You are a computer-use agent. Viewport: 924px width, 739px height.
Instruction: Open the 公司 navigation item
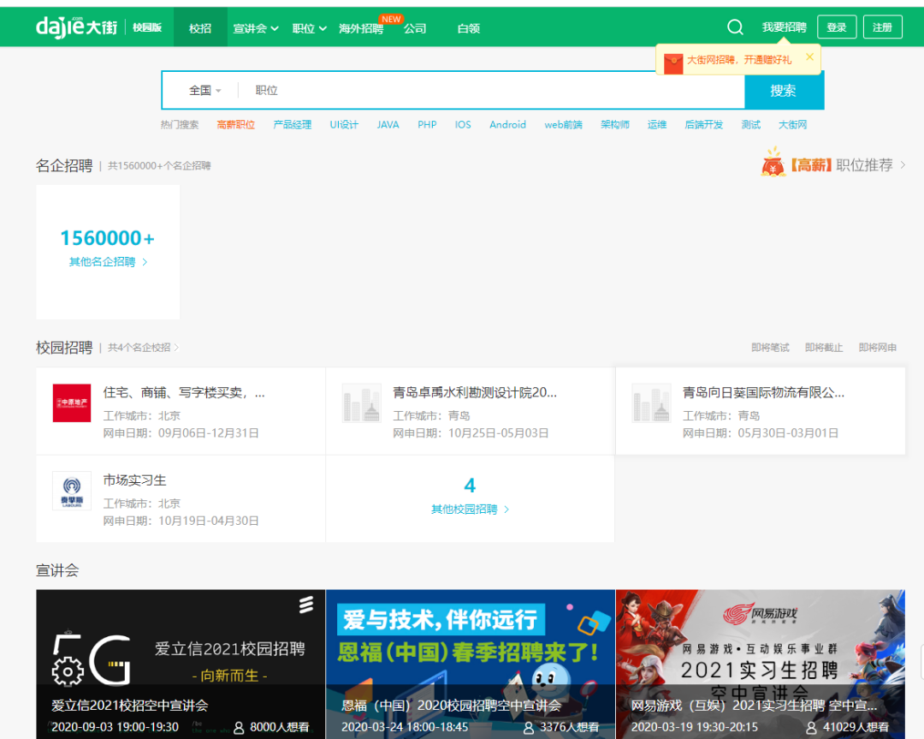click(x=415, y=28)
